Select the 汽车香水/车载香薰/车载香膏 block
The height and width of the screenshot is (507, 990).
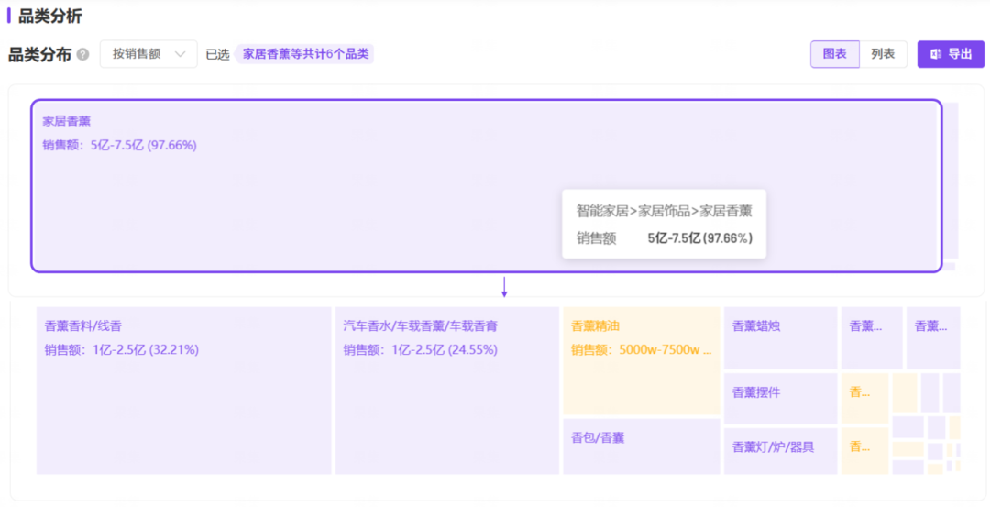coord(447,391)
